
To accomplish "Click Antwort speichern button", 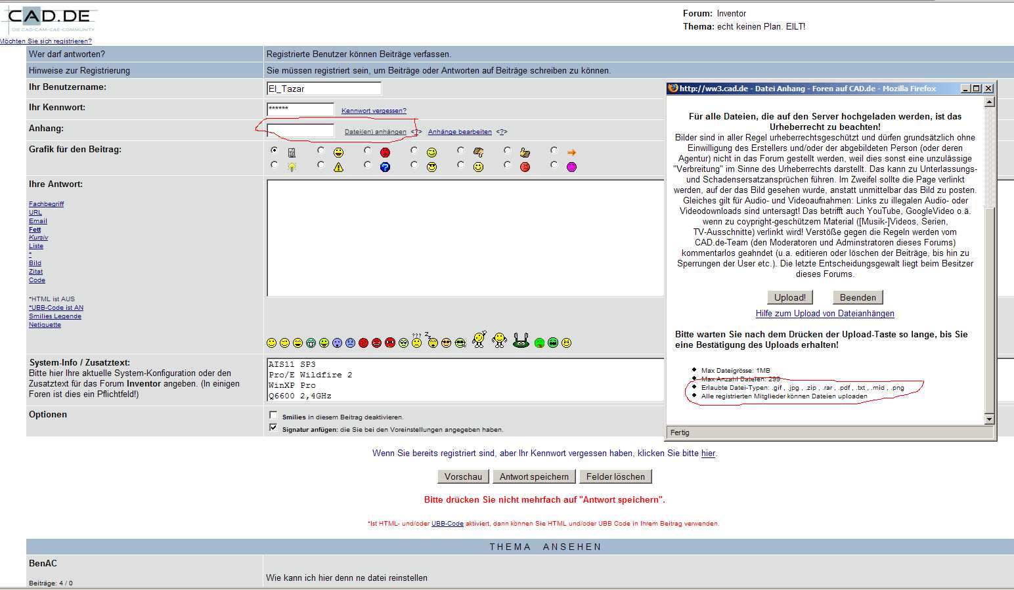I will click(534, 476).
